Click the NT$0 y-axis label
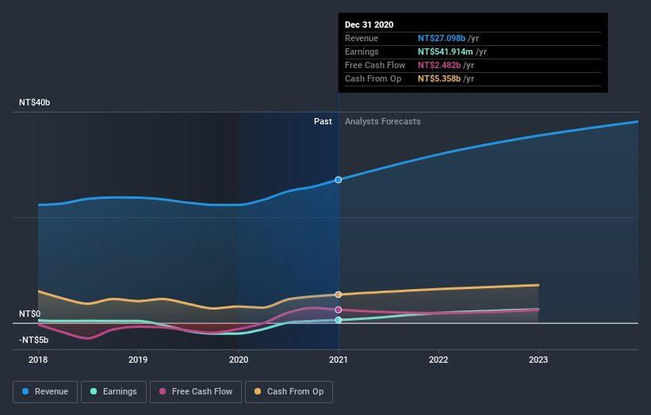The height and width of the screenshot is (415, 651). click(30, 314)
